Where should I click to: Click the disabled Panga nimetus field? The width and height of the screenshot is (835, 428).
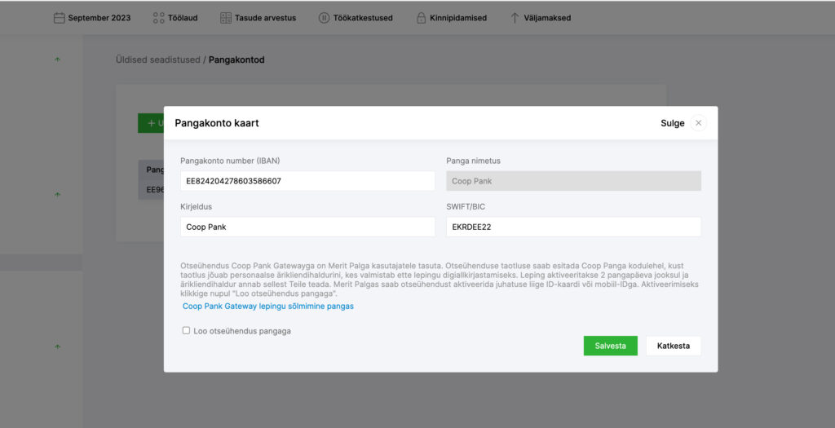573,181
